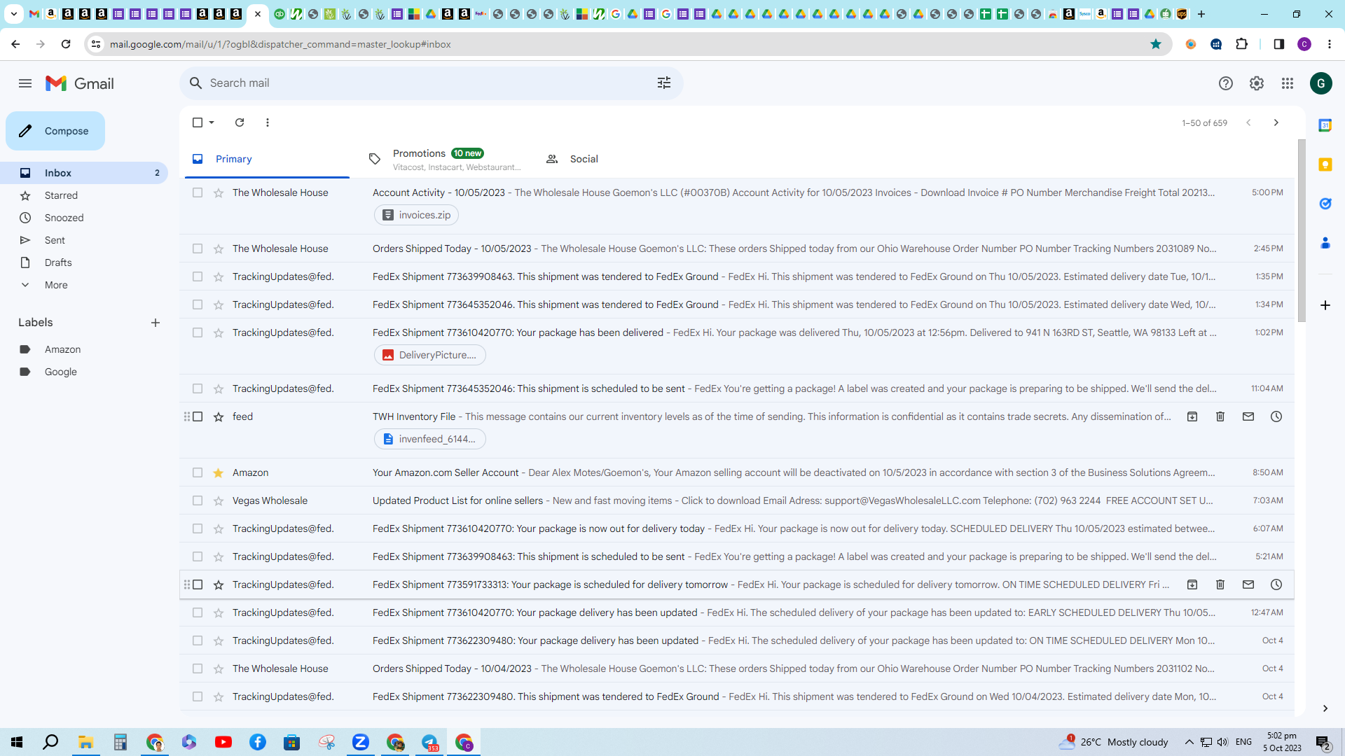Show hidden system tray icons chevron
This screenshot has width=1345, height=756.
coord(1189,742)
